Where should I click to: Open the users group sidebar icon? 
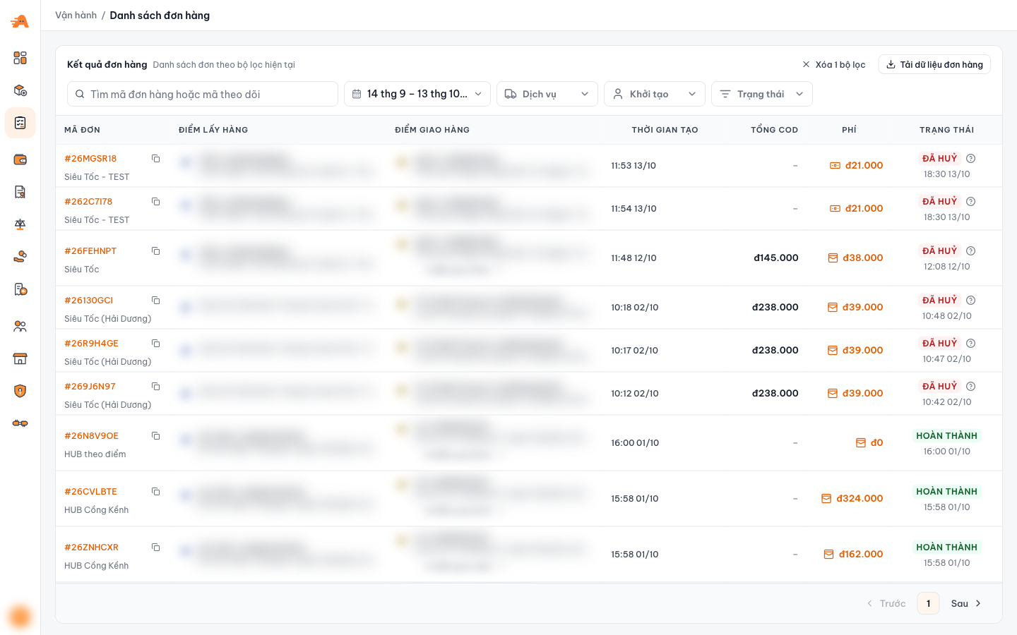[20, 326]
